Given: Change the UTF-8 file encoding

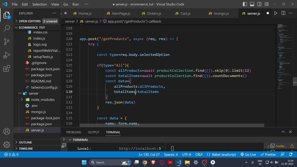Looking at the screenshot, I should pyautogui.click(x=187, y=154).
